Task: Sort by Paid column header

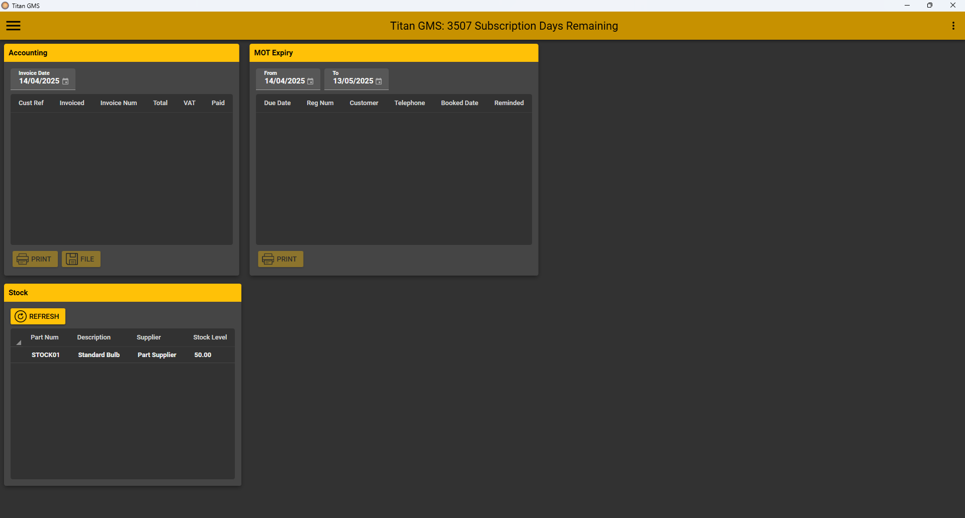Action: 218,103
